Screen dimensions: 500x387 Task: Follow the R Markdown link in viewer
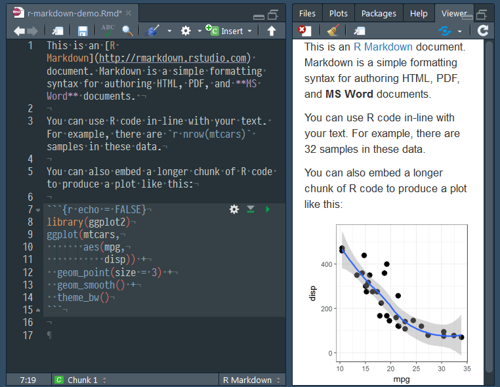pyautogui.click(x=383, y=47)
